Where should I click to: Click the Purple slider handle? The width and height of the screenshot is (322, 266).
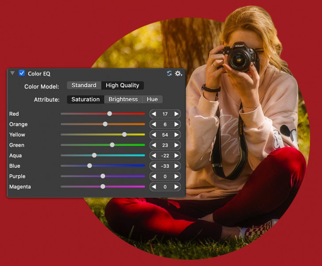pos(103,176)
